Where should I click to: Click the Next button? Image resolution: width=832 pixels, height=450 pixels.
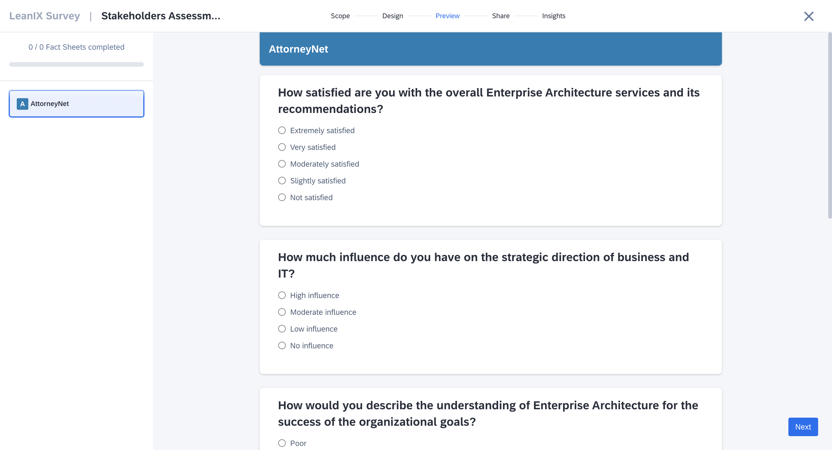(803, 427)
